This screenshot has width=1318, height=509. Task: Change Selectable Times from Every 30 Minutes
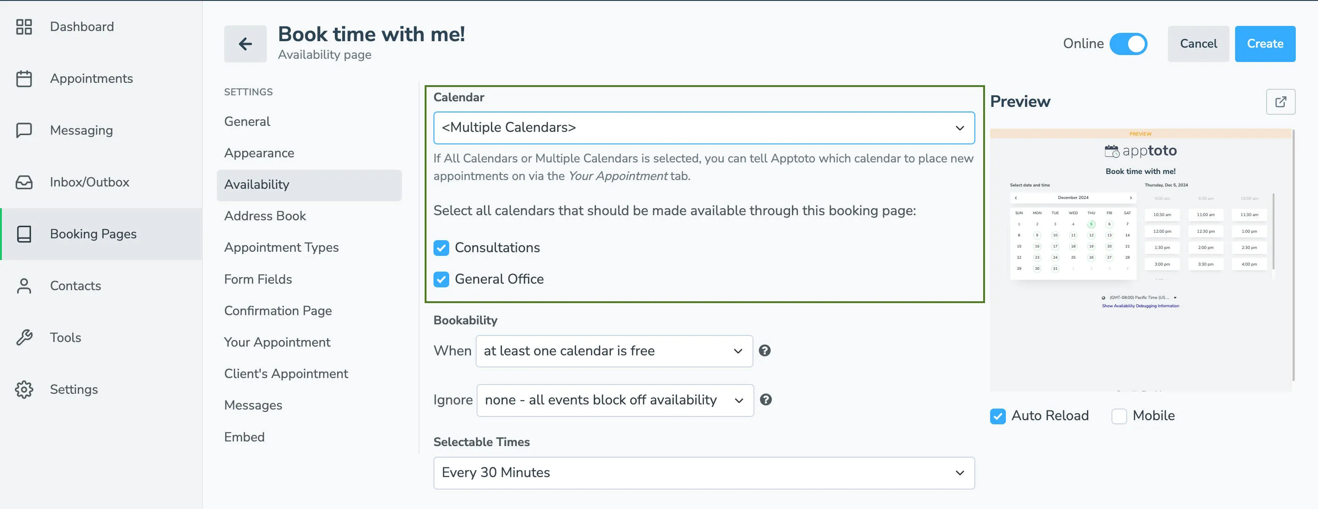click(x=704, y=473)
